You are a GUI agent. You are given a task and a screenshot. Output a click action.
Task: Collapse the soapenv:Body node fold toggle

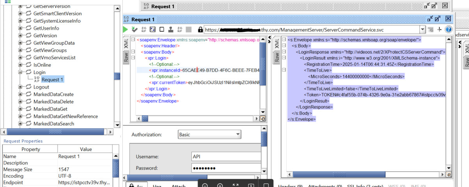pos(133,52)
